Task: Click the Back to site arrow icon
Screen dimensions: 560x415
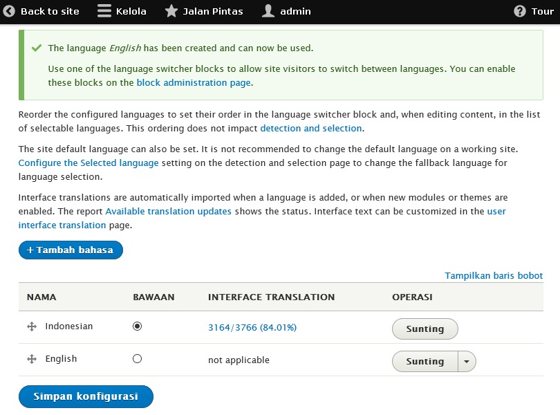Action: 10,11
